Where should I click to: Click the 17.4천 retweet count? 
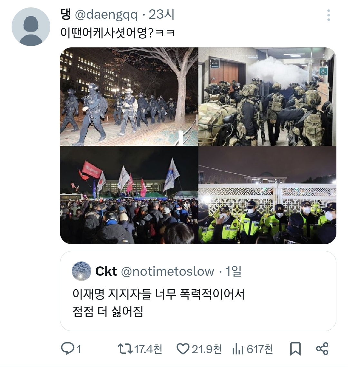pos(148,349)
